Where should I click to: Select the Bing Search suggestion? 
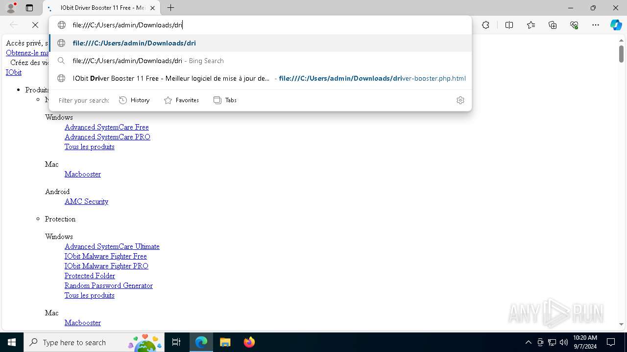pos(261,61)
